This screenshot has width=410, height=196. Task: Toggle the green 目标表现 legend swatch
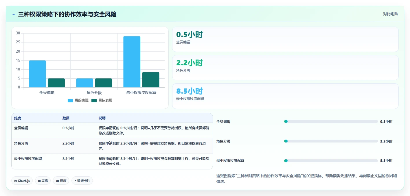click(94, 100)
